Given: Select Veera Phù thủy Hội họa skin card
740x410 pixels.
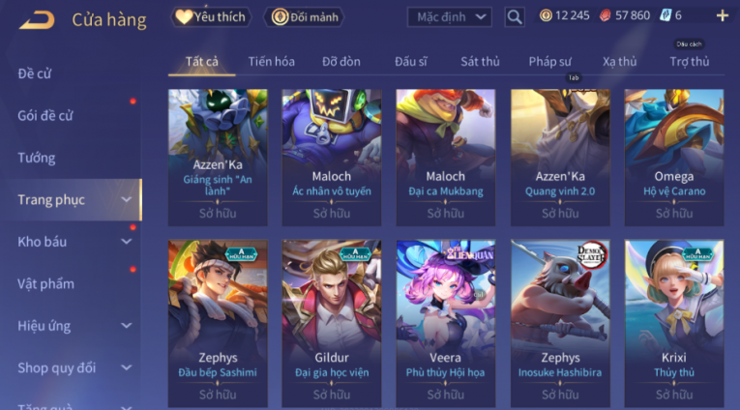Looking at the screenshot, I should [x=446, y=323].
